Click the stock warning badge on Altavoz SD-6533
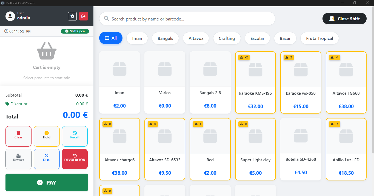 pyautogui.click(x=153, y=124)
